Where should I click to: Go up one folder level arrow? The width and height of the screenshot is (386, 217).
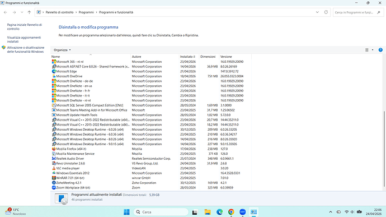click(x=29, y=12)
